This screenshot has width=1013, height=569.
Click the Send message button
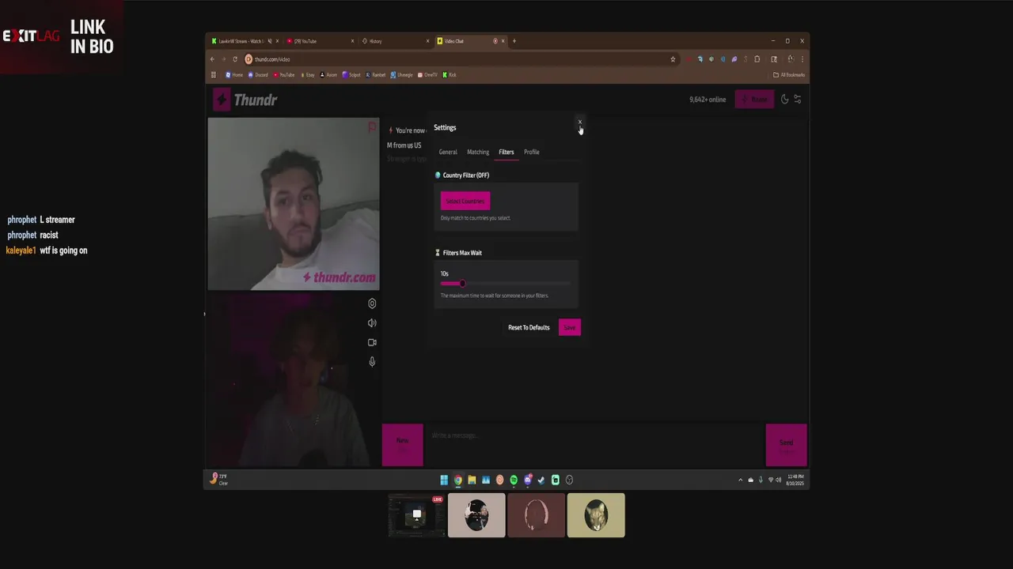(786, 445)
